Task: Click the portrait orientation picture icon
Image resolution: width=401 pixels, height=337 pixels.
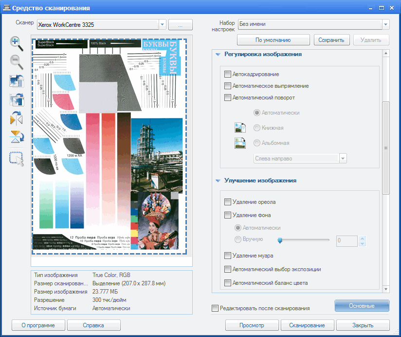Action: (x=240, y=128)
